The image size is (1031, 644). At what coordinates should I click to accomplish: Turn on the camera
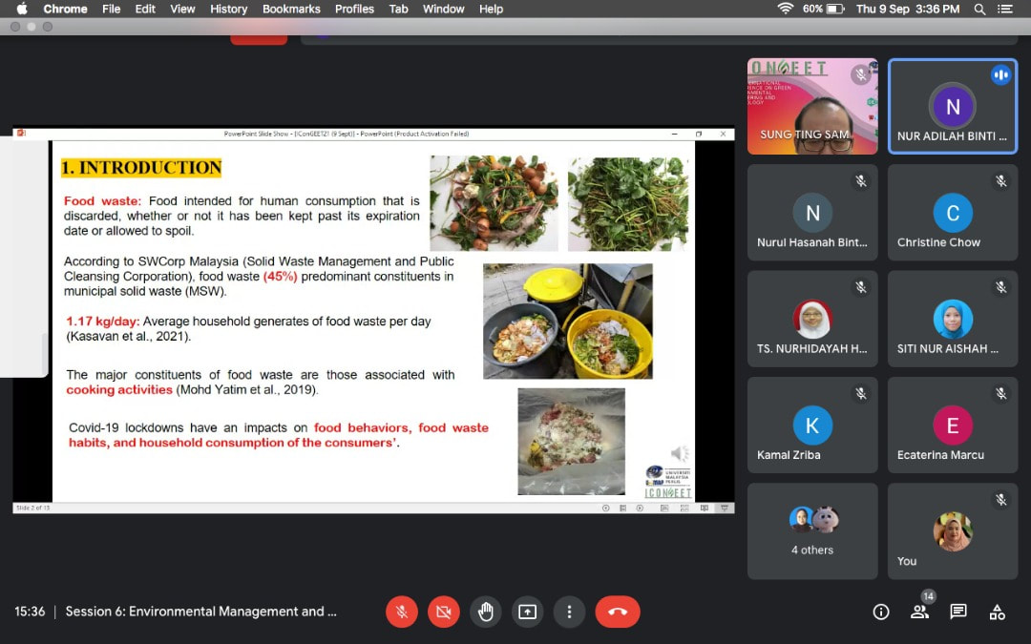click(x=444, y=612)
